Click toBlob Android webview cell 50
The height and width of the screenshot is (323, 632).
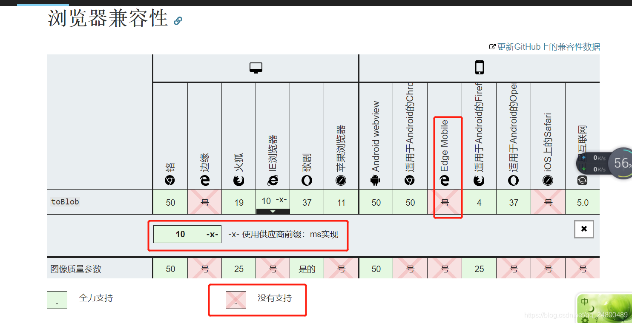coord(376,202)
